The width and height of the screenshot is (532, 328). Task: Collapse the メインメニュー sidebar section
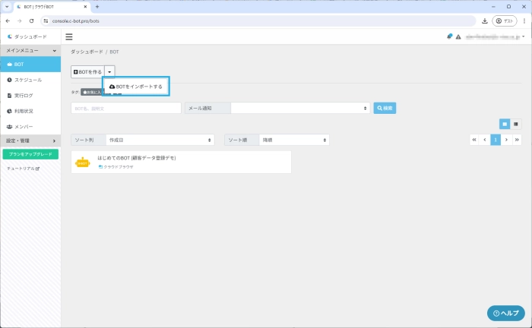click(30, 50)
